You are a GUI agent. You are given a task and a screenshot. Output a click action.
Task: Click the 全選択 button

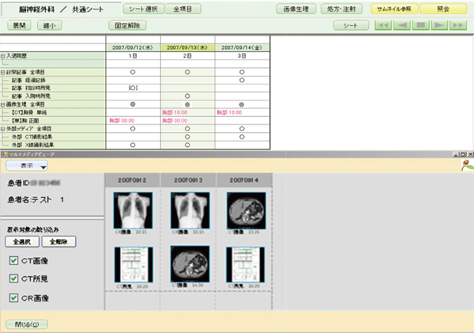pos(21,240)
